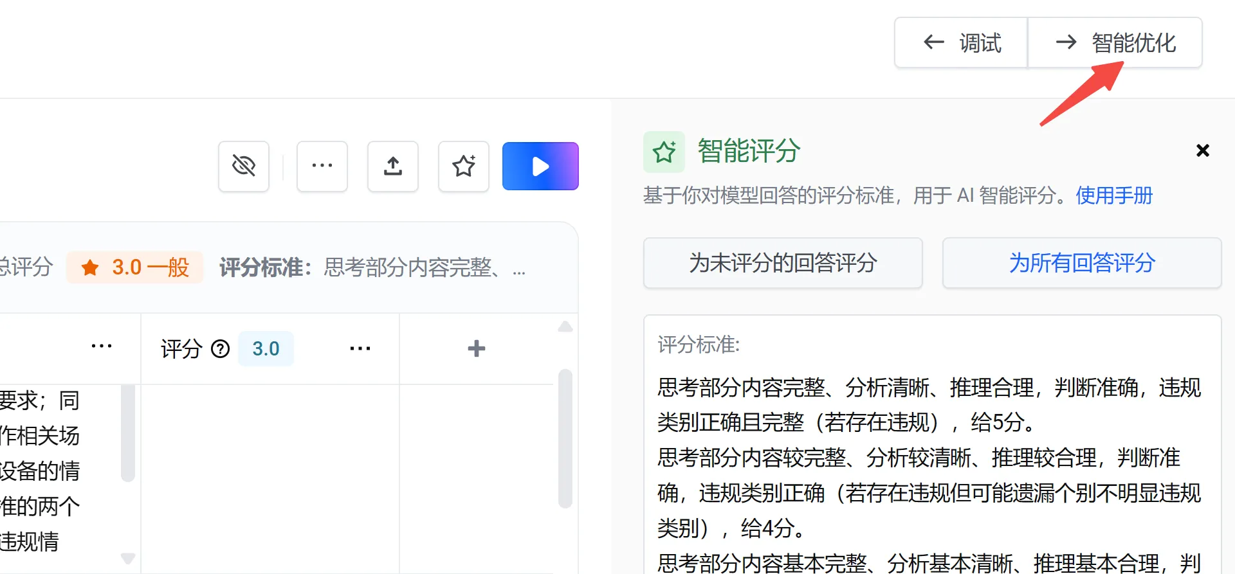Open the smart scoring star icon button
The height and width of the screenshot is (574, 1235).
click(464, 166)
